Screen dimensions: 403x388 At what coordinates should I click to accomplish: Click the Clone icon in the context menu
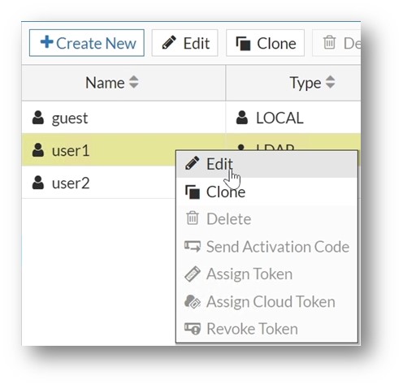click(193, 192)
